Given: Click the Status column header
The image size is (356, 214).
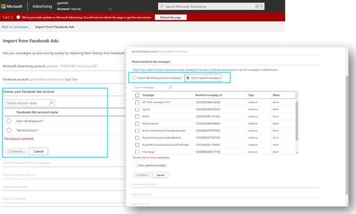Looking at the screenshot, I should click(x=276, y=95).
